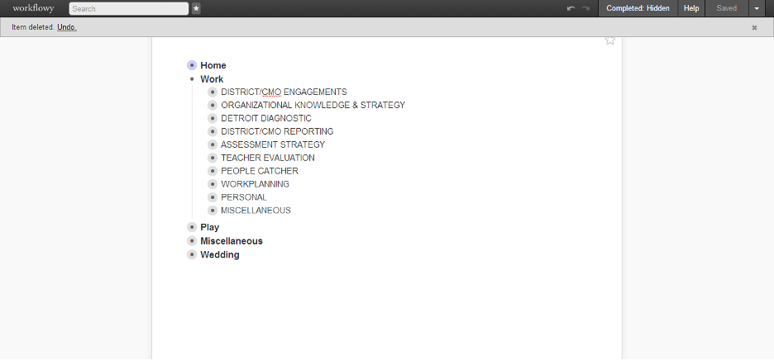
Task: Toggle Completed: Hidden visibility
Action: tap(638, 8)
